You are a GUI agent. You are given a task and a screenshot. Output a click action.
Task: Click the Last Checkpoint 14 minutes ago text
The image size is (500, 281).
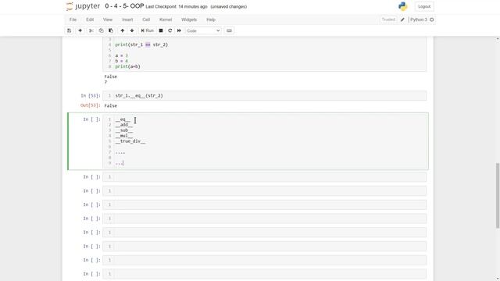coord(177,6)
